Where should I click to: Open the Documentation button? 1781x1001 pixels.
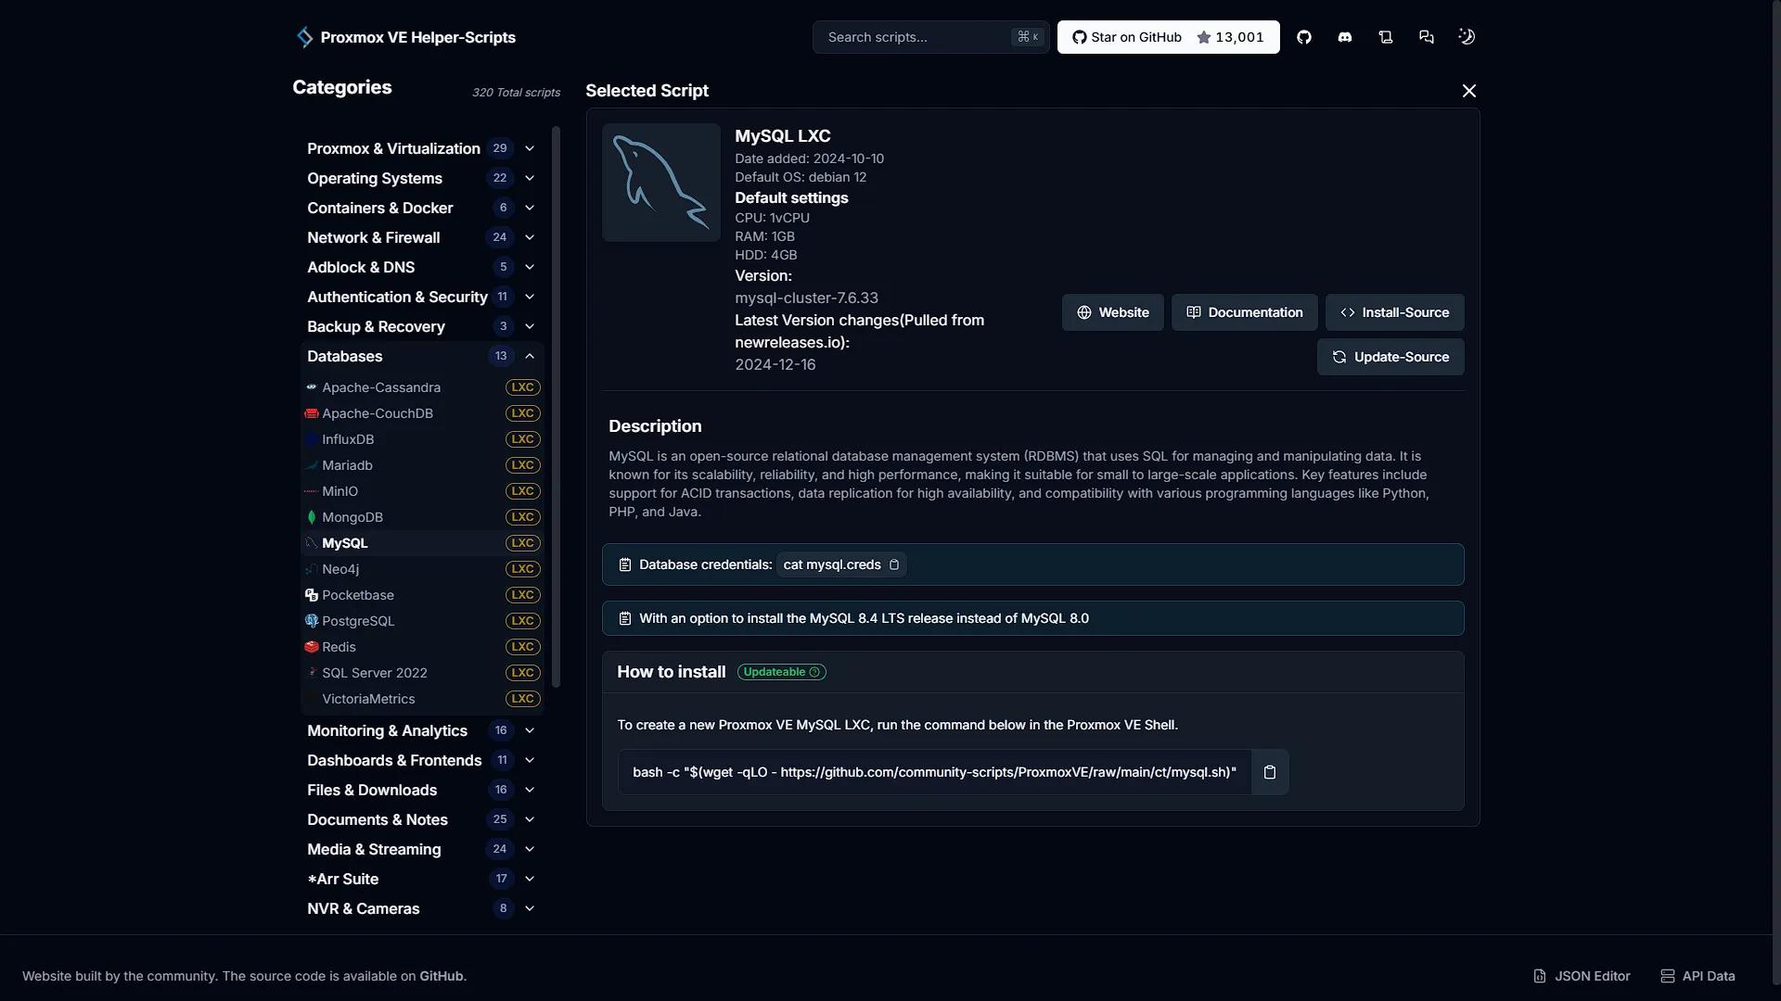pyautogui.click(x=1245, y=312)
